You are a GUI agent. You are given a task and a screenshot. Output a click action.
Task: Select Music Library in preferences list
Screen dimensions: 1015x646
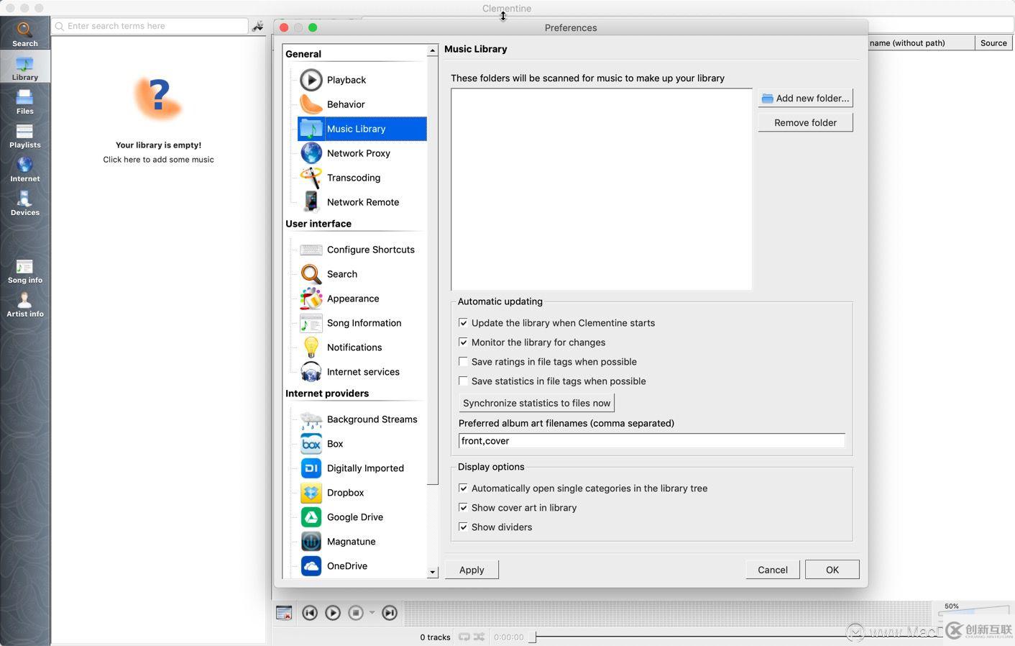[x=362, y=129]
